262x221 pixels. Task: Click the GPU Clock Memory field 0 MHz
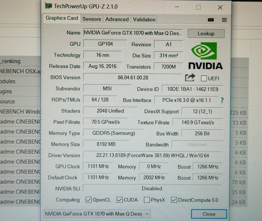(154, 166)
